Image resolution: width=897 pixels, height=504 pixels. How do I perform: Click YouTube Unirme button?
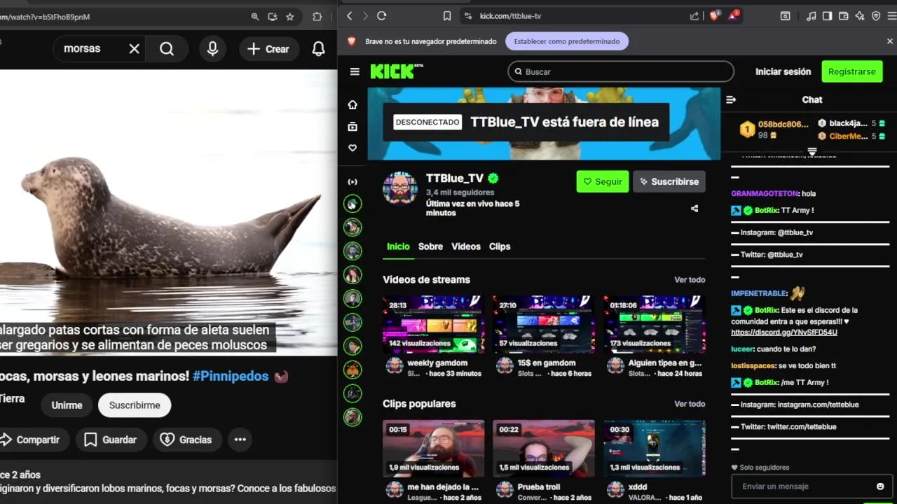(x=67, y=405)
